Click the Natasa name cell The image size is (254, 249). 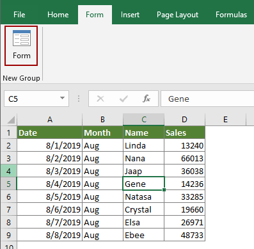[x=143, y=197]
